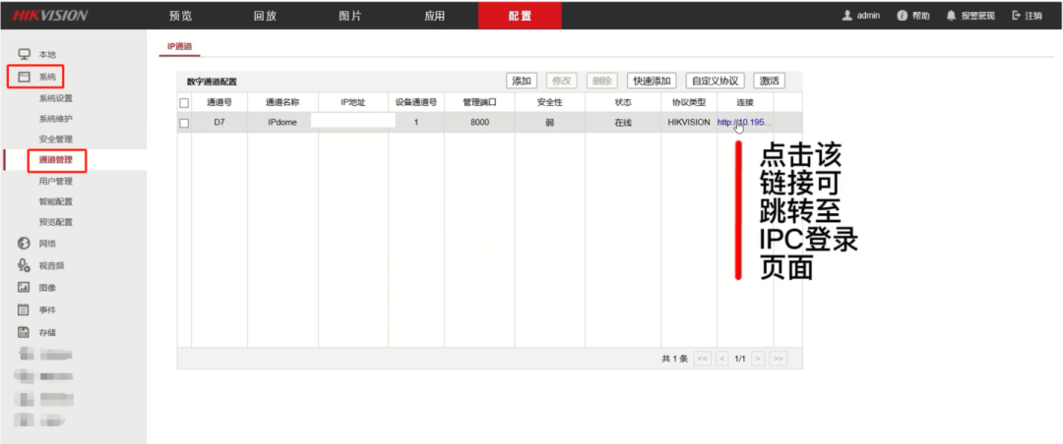The width and height of the screenshot is (1063, 444).
Task: Check the box for channel D7 row
Action: [x=184, y=123]
